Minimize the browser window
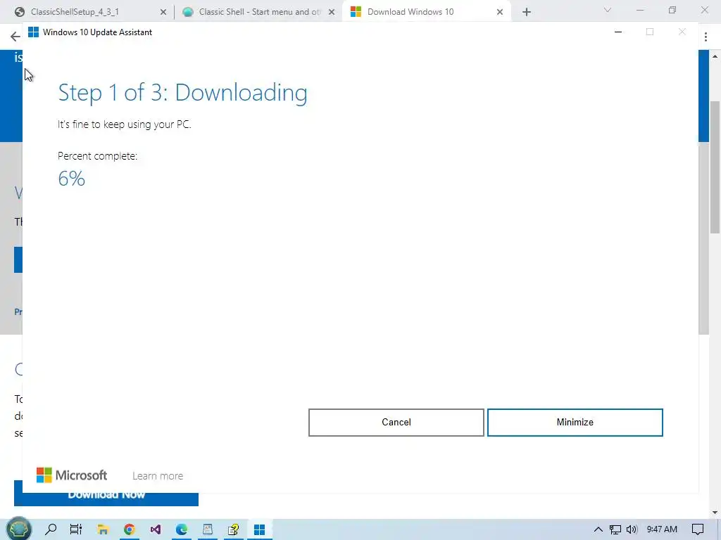The image size is (721, 540). pos(639,10)
